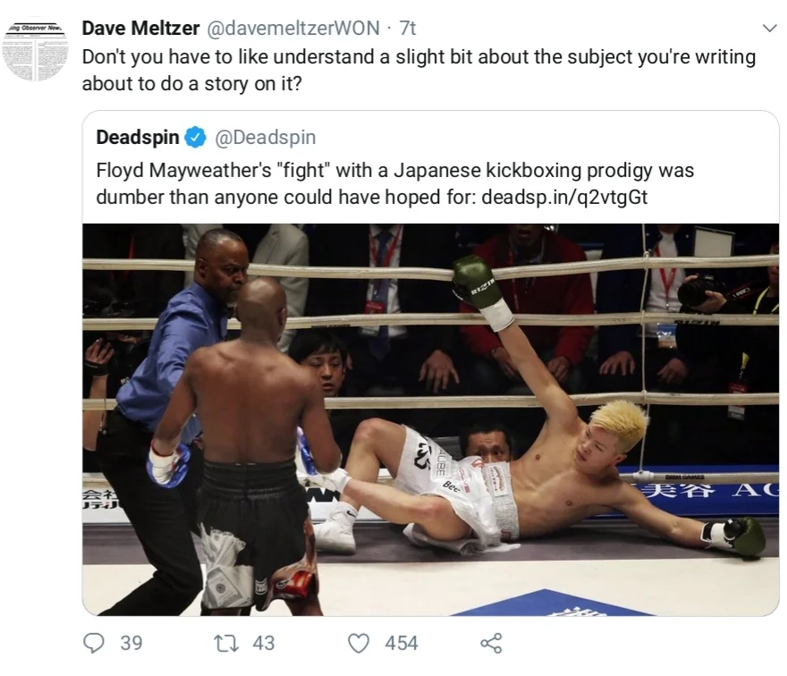Open the share icon menu

491,644
